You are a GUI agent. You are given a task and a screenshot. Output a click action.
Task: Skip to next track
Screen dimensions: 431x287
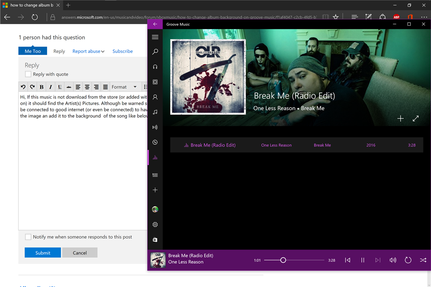(x=378, y=260)
